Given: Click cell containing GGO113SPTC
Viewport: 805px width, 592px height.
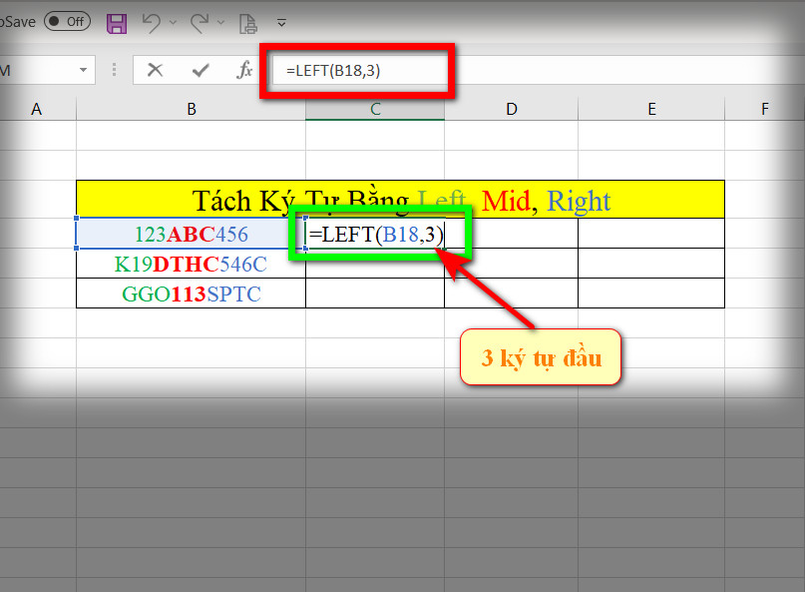Looking at the screenshot, I should coord(191,294).
